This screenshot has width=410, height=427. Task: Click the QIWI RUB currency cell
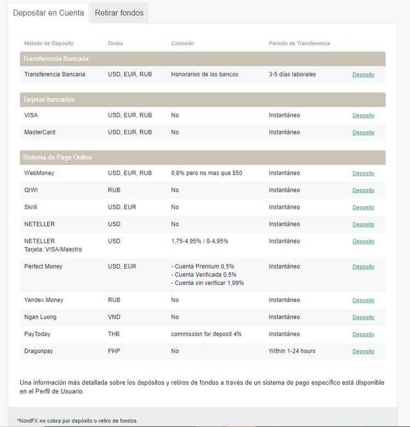tap(114, 190)
